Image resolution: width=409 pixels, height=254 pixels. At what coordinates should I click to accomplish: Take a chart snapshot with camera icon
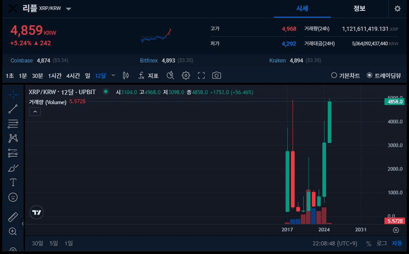[217, 76]
